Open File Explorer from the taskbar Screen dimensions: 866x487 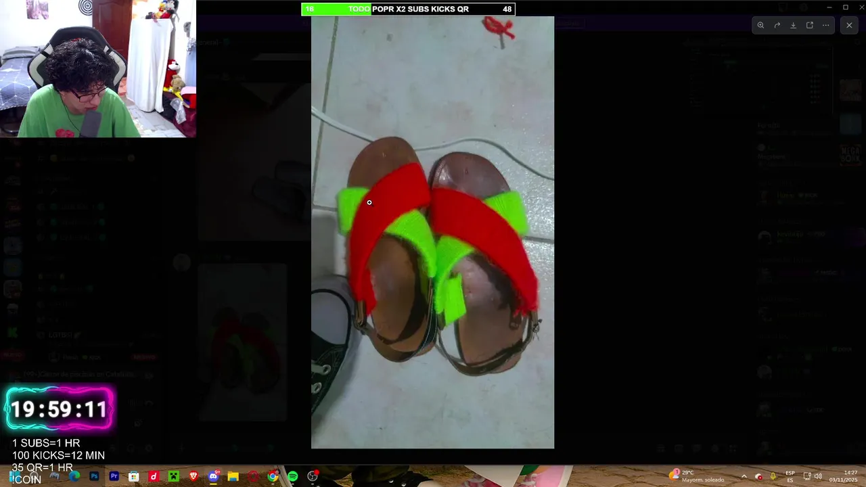pos(233,477)
